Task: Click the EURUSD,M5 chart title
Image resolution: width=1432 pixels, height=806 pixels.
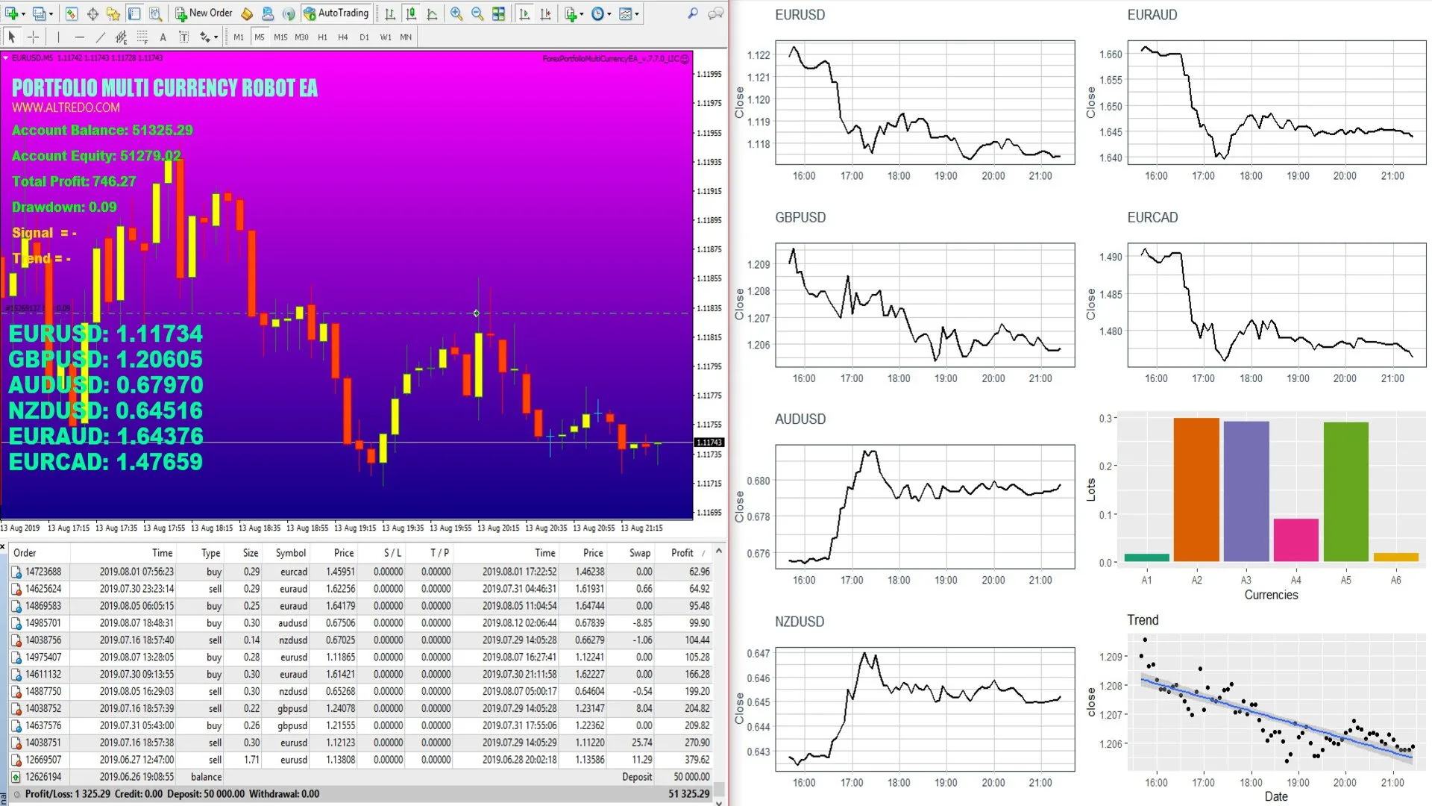Action: pos(33,58)
